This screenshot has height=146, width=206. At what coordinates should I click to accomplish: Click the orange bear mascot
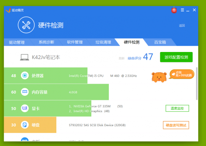[159, 77]
